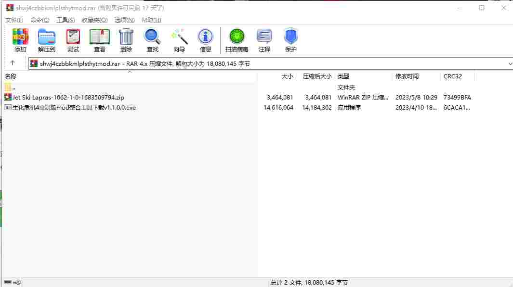Screen dimensions: 513x287
Task: Click the zip file icon for Jet Ski Lapras
Action: pos(8,97)
